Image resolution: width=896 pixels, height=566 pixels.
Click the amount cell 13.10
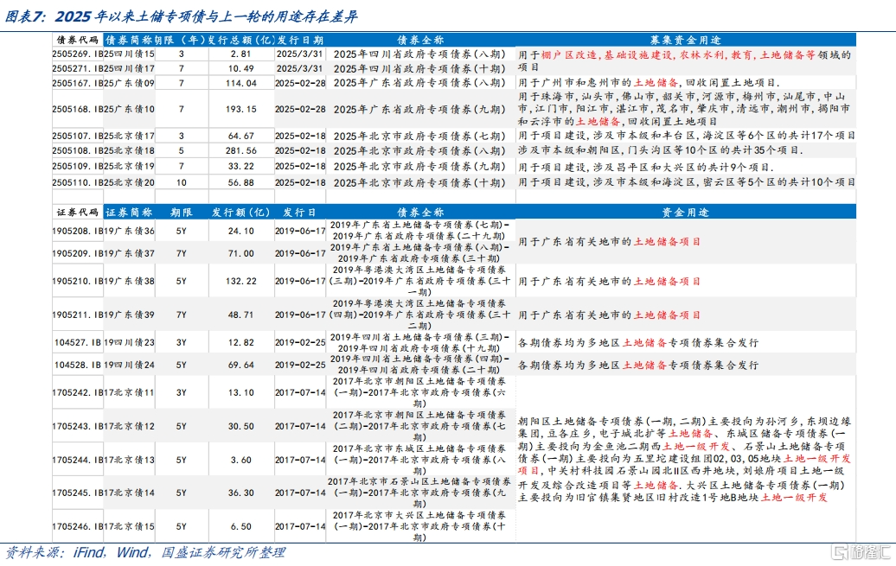click(241, 393)
